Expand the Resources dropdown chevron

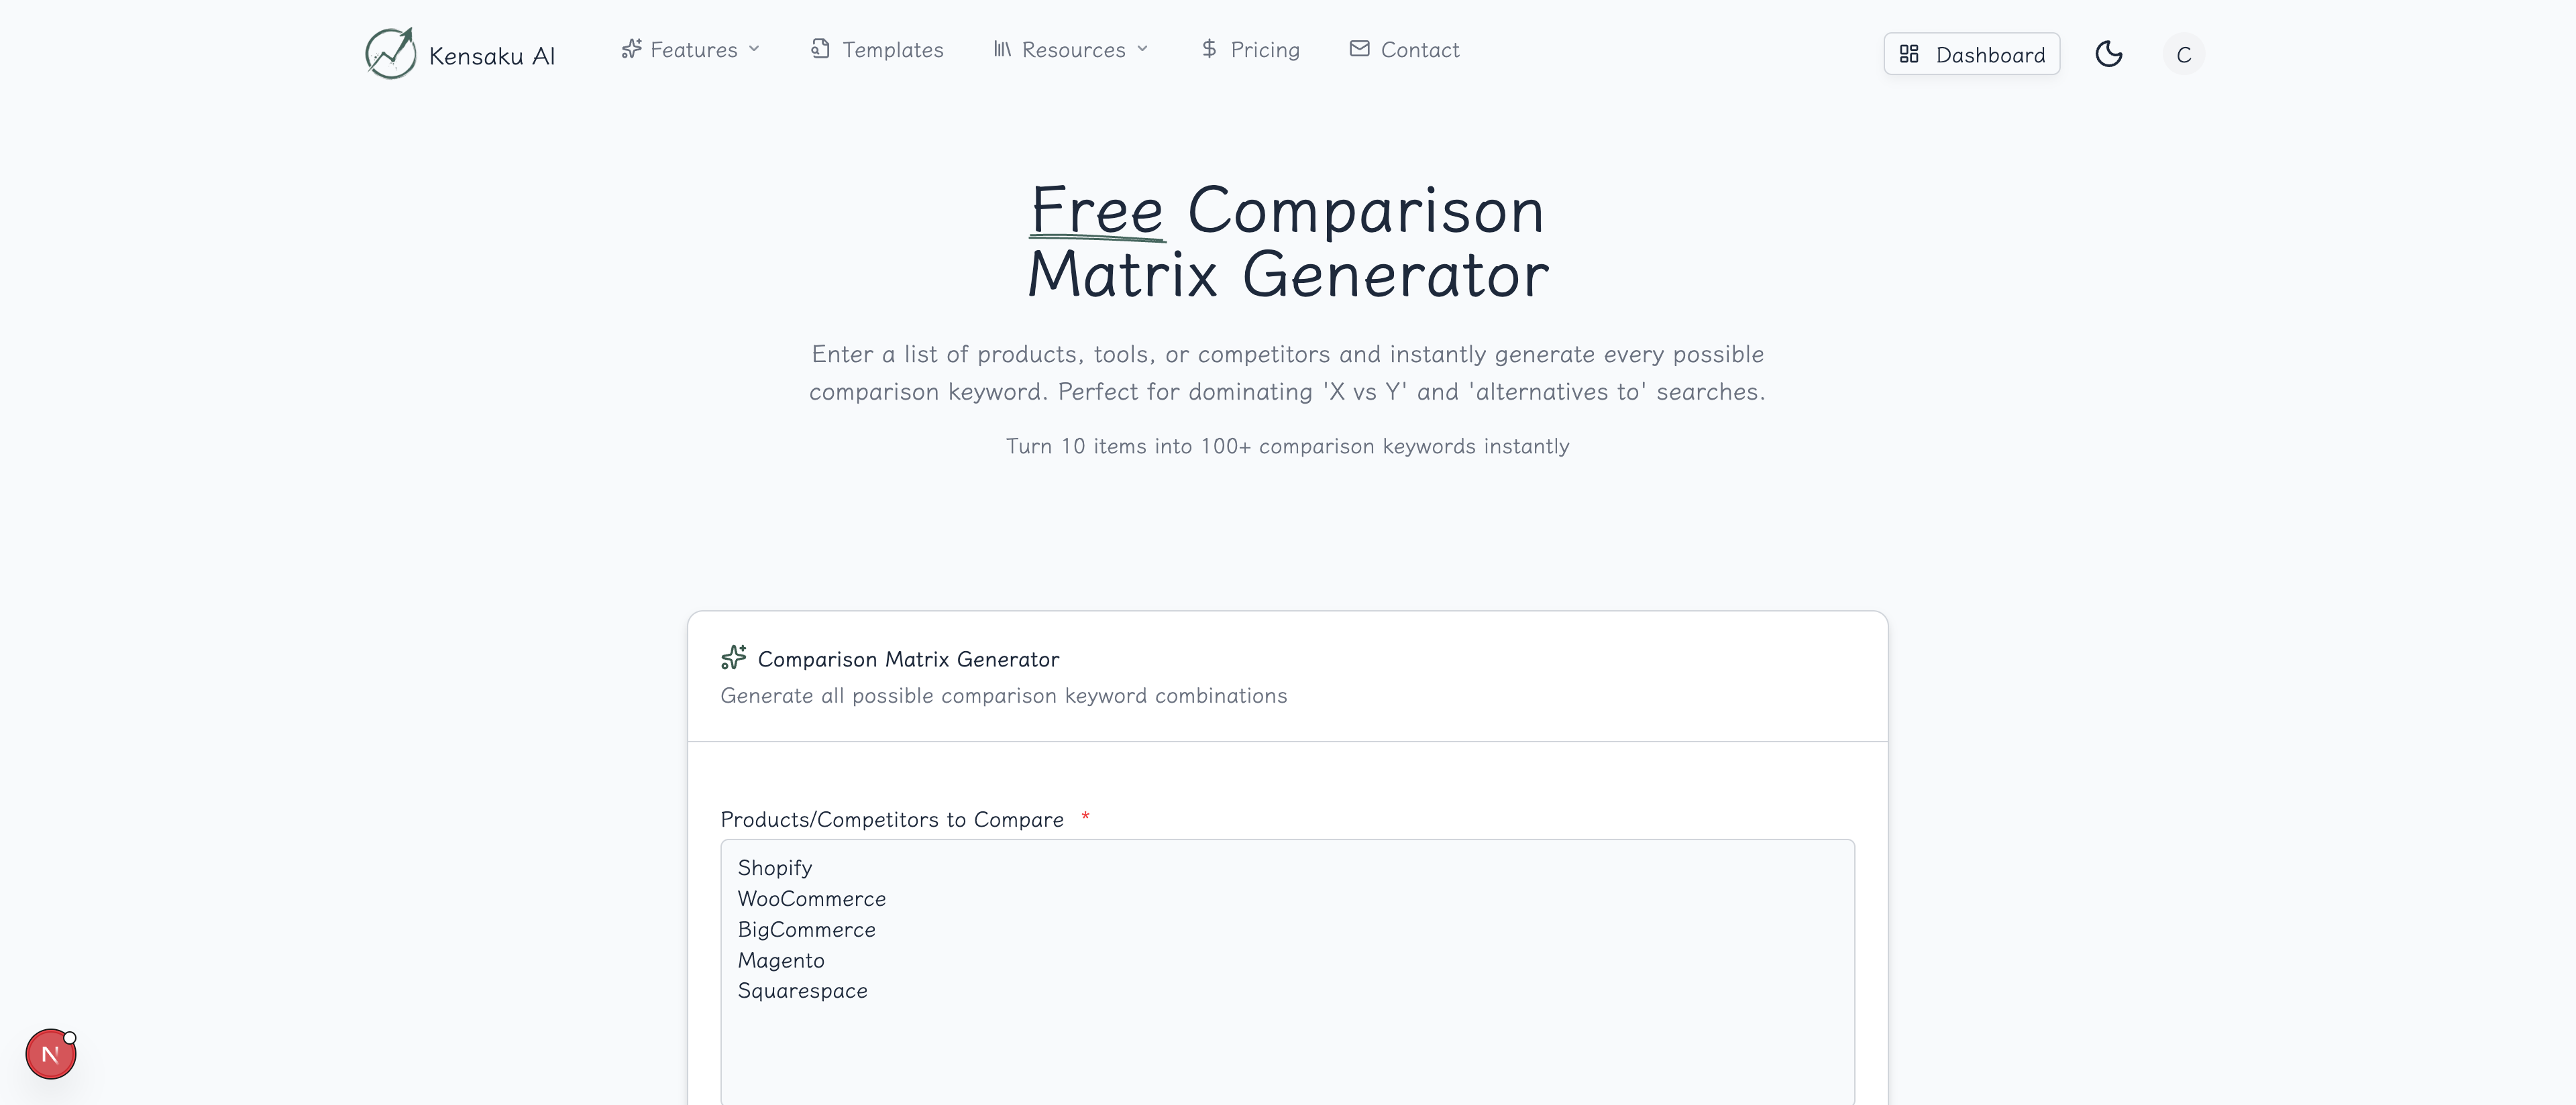[1143, 49]
